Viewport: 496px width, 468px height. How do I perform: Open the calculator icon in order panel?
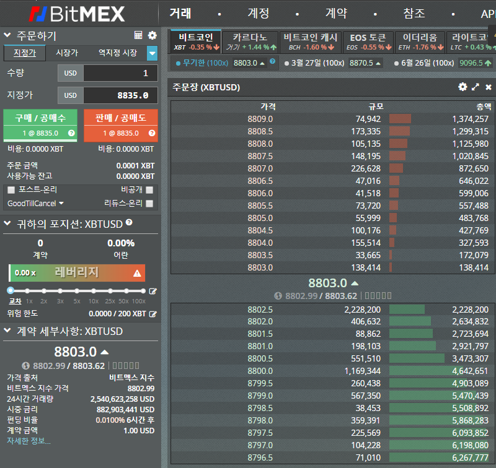pyautogui.click(x=138, y=35)
